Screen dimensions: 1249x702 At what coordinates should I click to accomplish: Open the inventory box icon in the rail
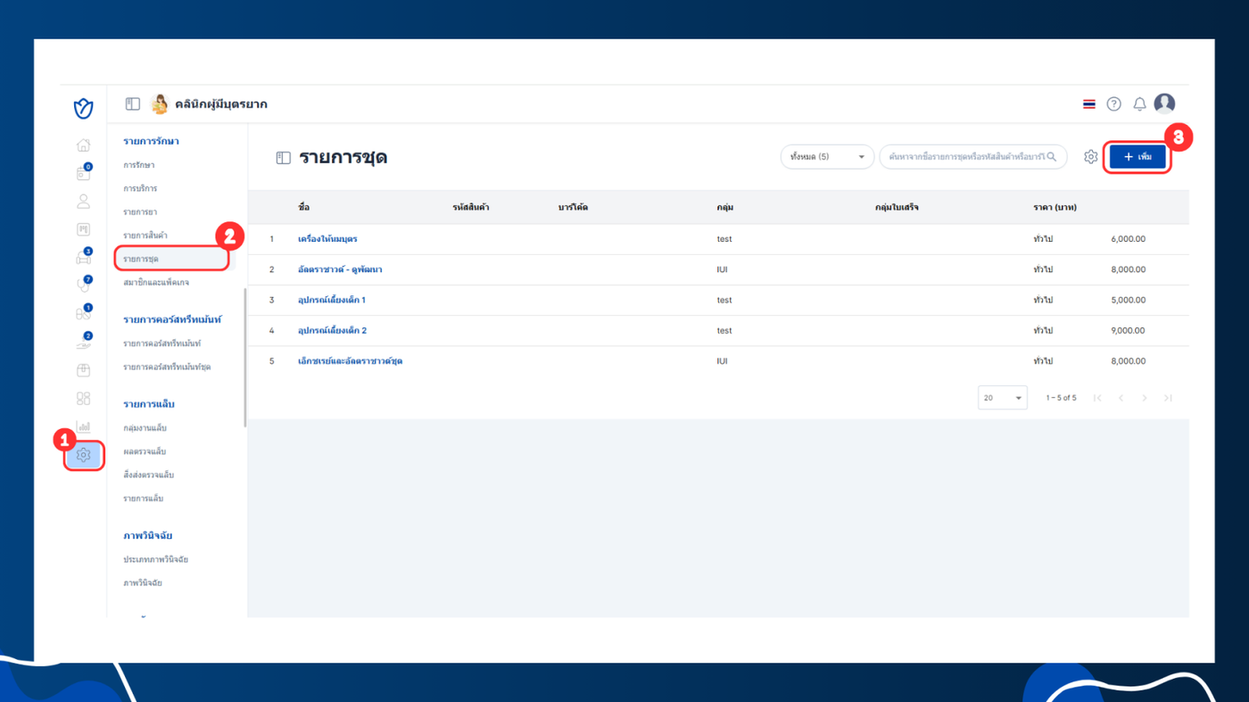click(83, 370)
